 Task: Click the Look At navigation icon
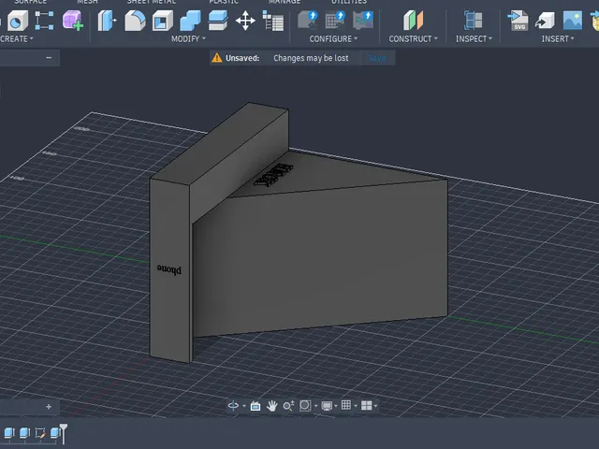tap(256, 406)
